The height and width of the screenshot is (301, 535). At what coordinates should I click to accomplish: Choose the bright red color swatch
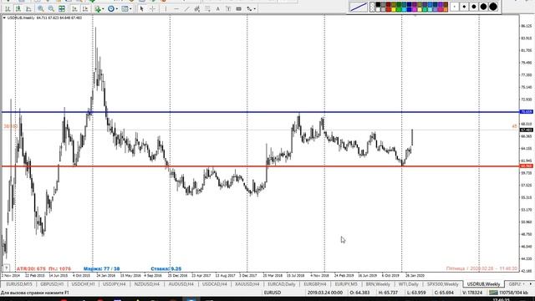tap(388, 9)
